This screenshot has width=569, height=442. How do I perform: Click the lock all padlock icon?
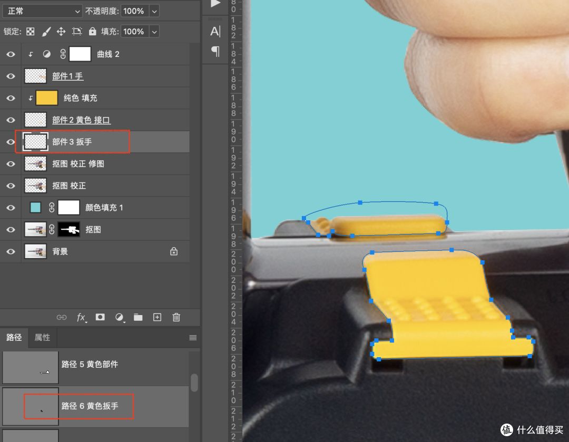point(93,32)
